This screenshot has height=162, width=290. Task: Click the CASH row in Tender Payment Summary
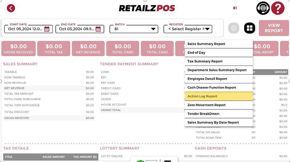(x=142, y=72)
